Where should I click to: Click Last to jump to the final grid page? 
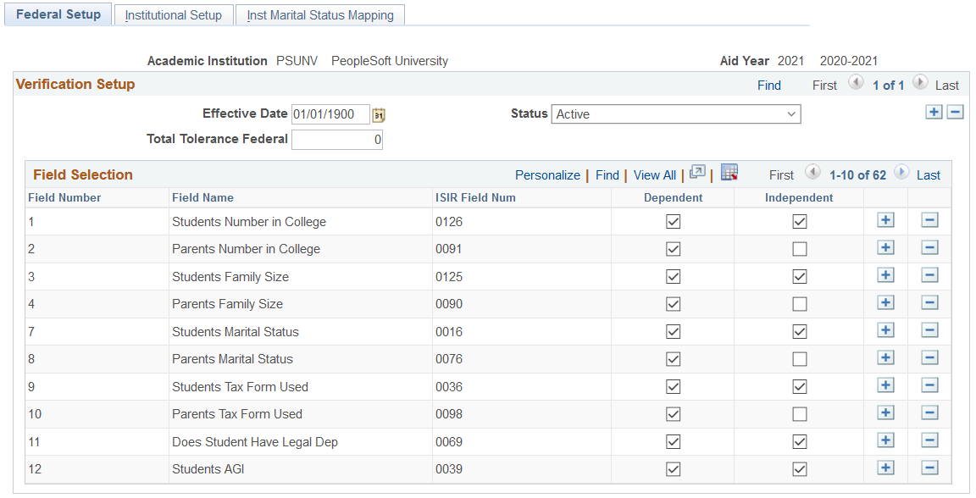[928, 174]
